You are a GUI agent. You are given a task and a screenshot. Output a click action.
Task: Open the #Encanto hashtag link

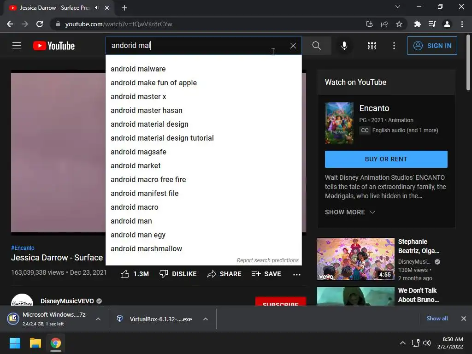(x=23, y=248)
